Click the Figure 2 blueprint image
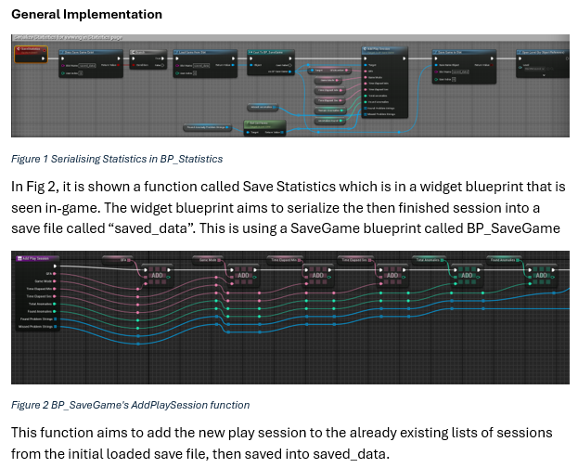Image resolution: width=578 pixels, height=468 pixels. click(289, 353)
